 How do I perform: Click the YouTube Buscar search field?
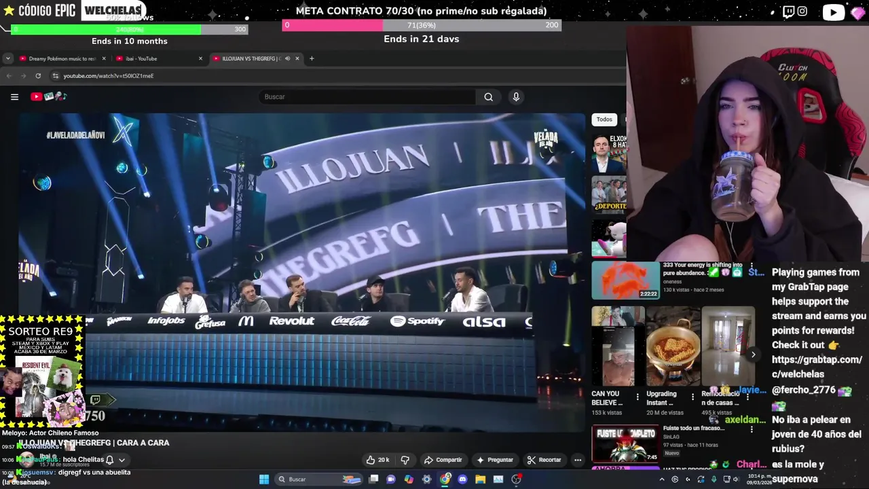click(x=367, y=97)
